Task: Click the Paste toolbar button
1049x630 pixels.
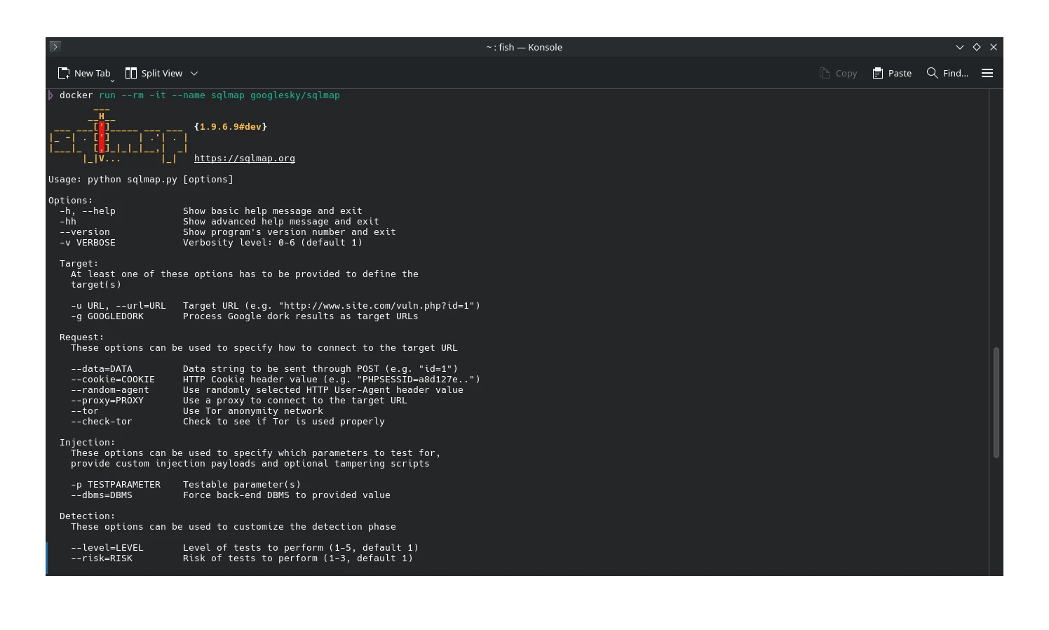Action: click(892, 73)
